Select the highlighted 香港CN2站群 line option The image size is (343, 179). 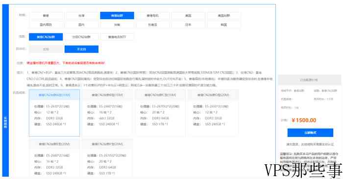point(46,37)
